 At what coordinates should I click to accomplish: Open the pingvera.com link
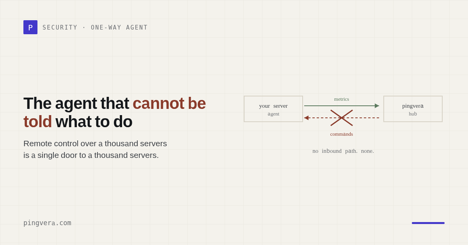[47, 223]
